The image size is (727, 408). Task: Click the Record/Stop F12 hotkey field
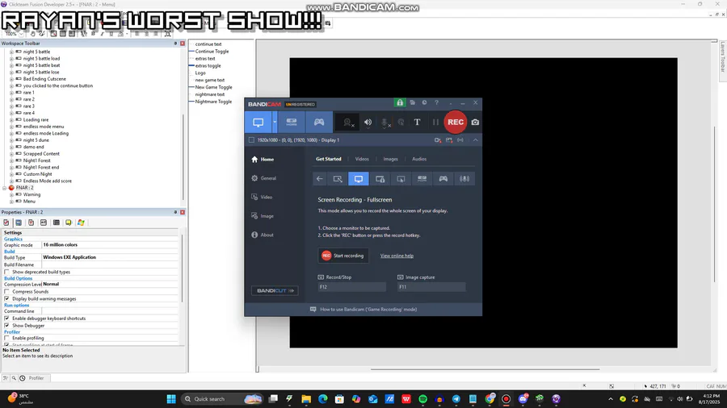tap(352, 287)
